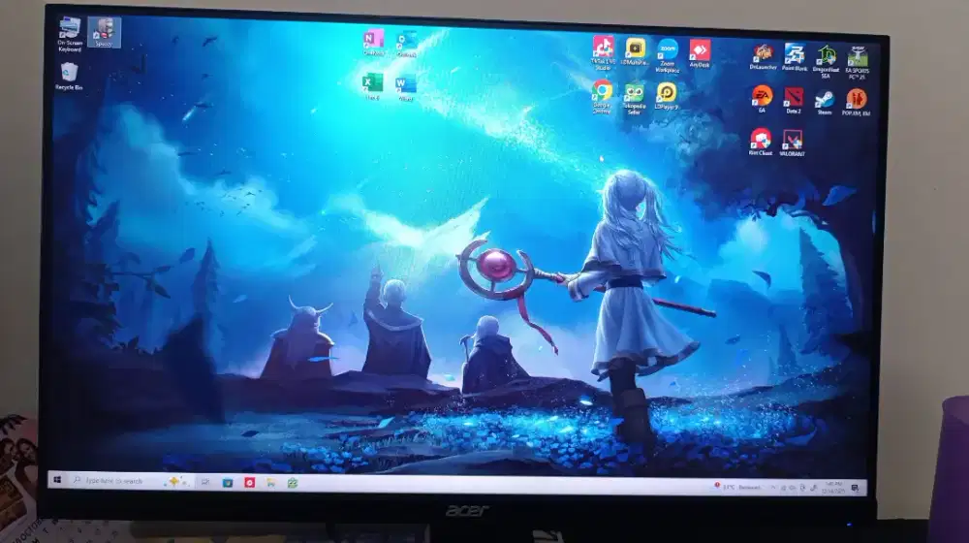
Task: Open the sparkle search highlights icon
Action: pyautogui.click(x=174, y=481)
